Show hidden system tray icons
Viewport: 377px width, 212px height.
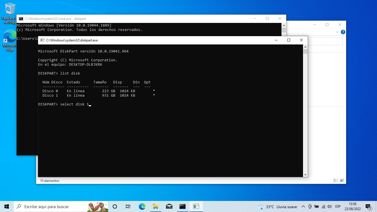(x=303, y=206)
